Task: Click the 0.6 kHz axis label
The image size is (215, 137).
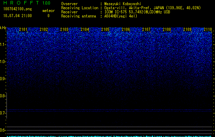Action: [3, 130]
